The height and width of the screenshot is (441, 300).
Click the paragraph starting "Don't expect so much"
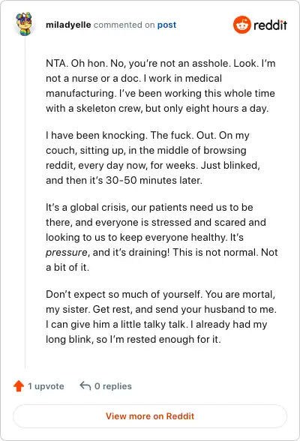point(161,316)
